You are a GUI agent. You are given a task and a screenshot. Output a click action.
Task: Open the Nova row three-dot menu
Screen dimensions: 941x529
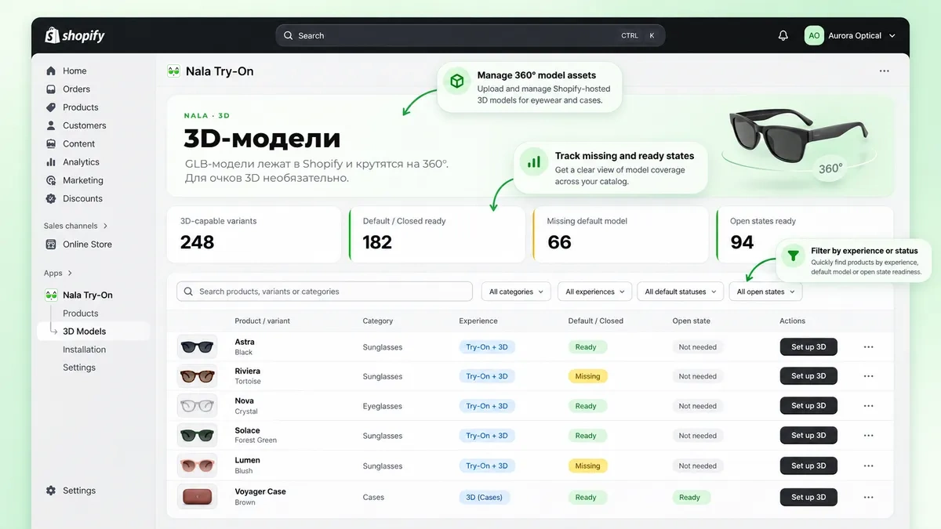click(x=868, y=406)
